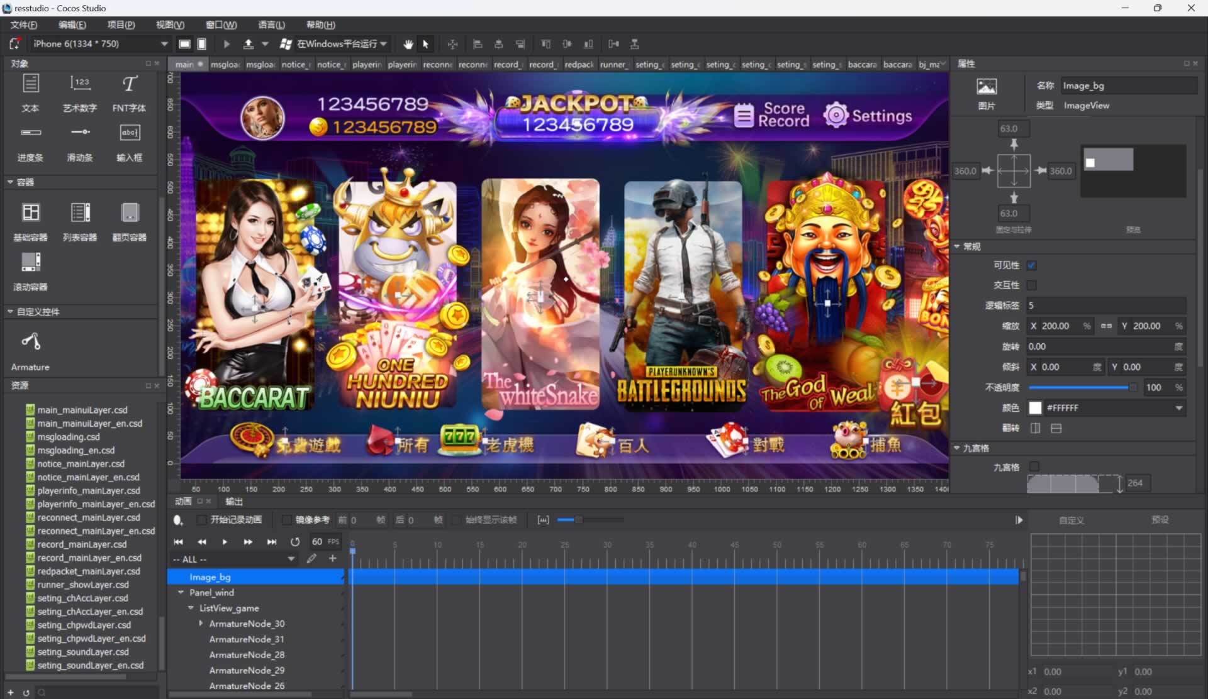Pick the 列表容器 list container widget
Viewport: 1208px width, 699px height.
(80, 213)
